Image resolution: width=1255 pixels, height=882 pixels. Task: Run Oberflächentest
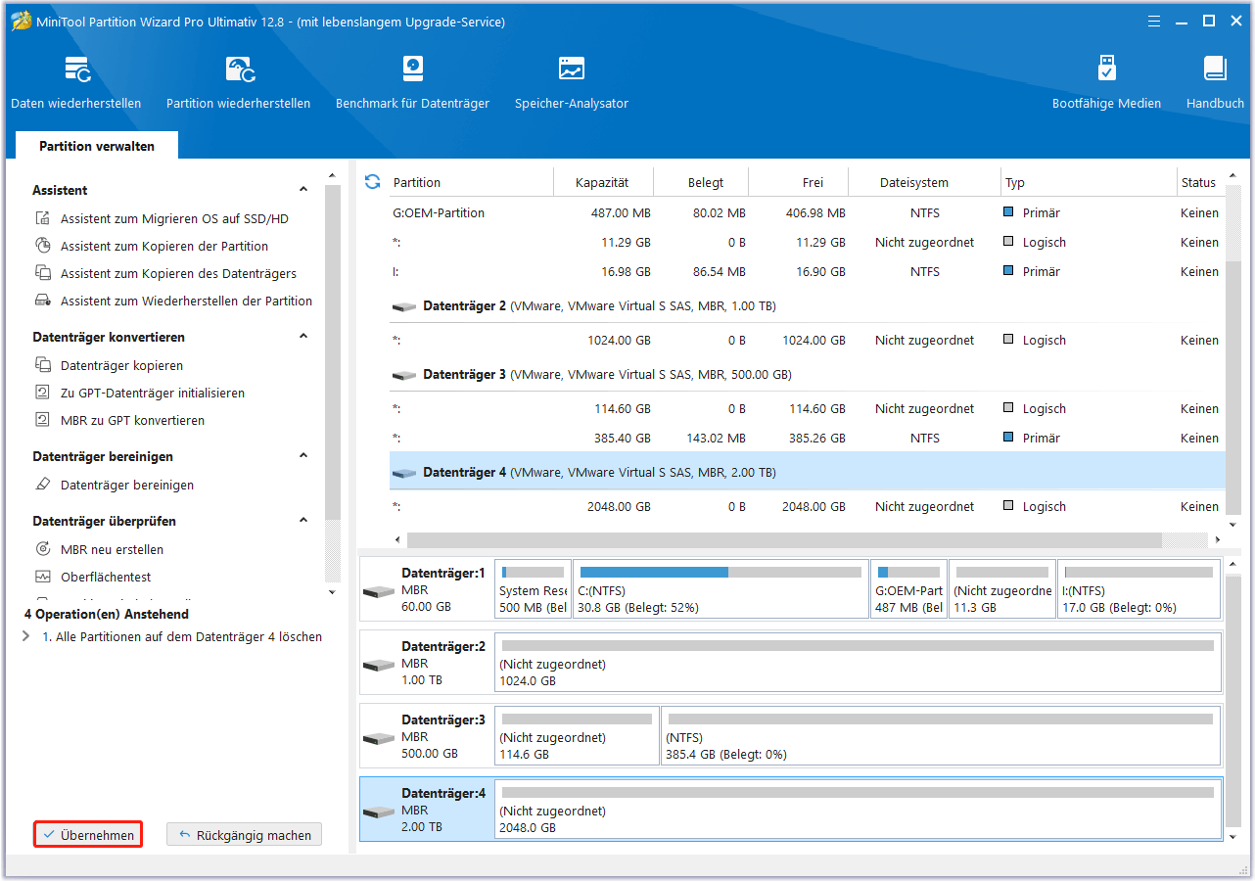click(94, 578)
